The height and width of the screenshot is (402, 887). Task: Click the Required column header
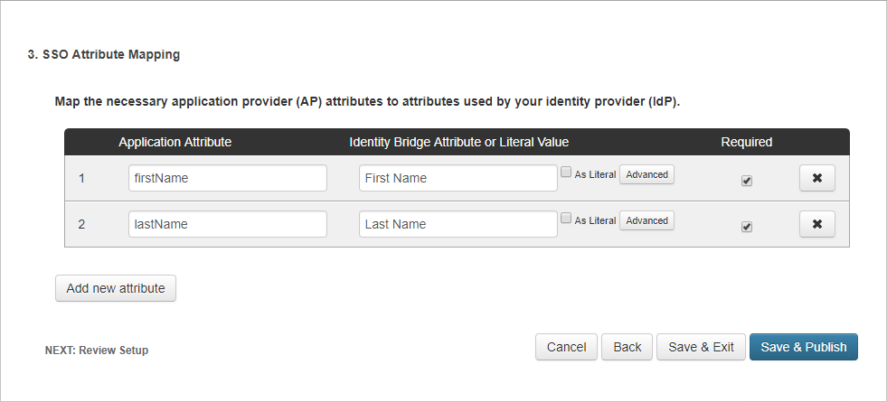tap(746, 142)
